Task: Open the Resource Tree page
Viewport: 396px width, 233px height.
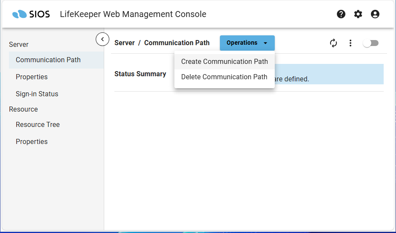Action: click(37, 124)
